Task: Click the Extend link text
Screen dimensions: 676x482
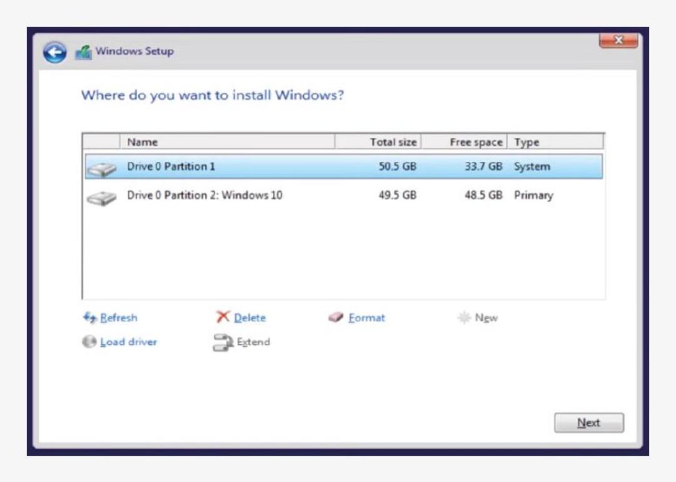Action: click(x=253, y=342)
